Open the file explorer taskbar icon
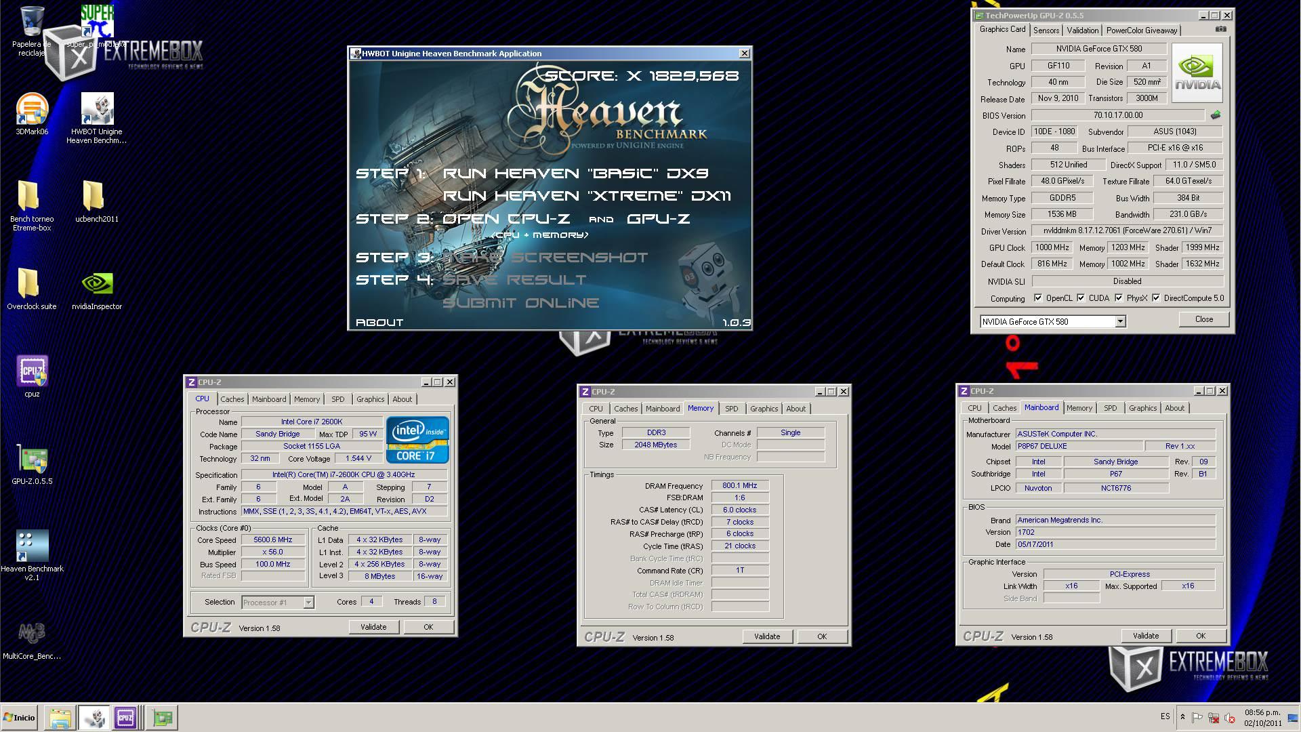Screen dimensions: 1301x732 point(60,718)
